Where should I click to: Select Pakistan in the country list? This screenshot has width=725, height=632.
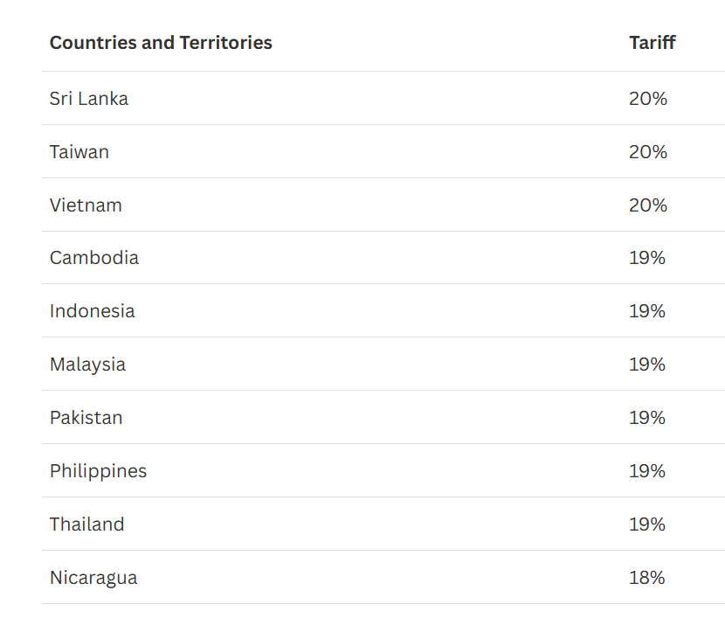[86, 417]
